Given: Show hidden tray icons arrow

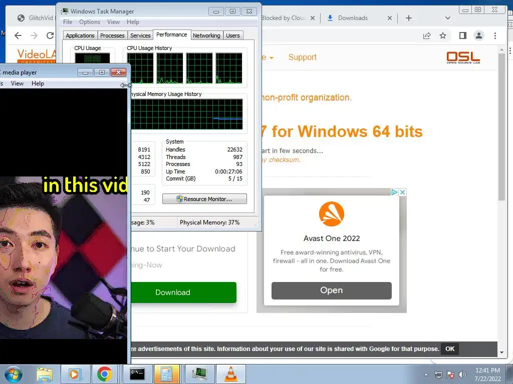Looking at the screenshot, I should (x=426, y=374).
